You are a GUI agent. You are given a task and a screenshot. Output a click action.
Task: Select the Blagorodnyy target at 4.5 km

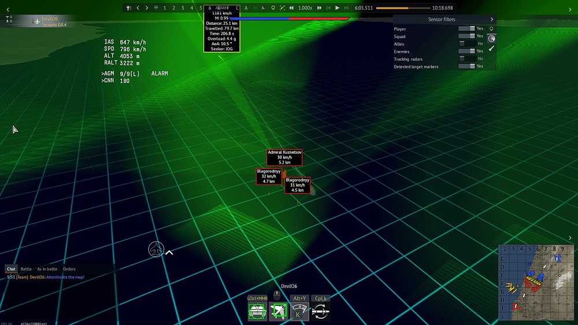(298, 185)
